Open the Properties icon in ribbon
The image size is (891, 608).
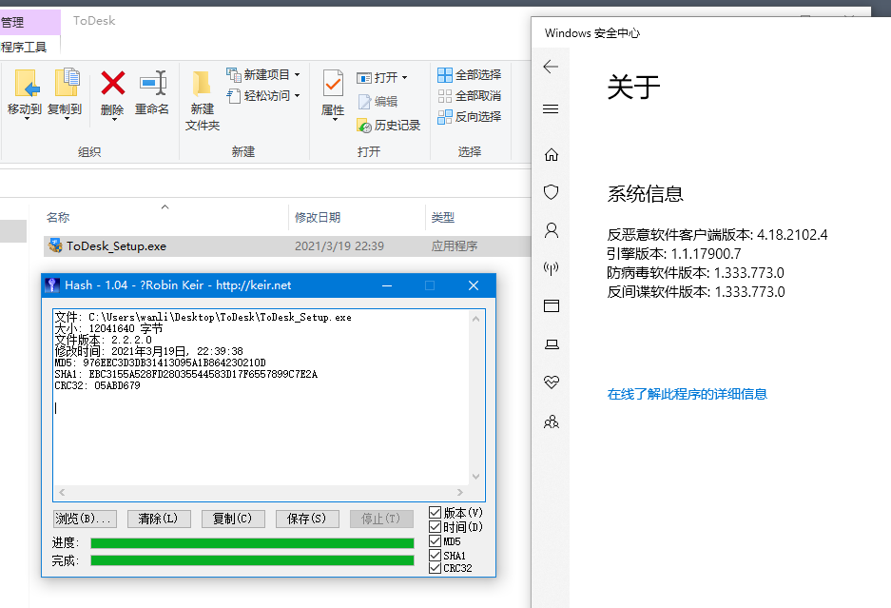[333, 84]
